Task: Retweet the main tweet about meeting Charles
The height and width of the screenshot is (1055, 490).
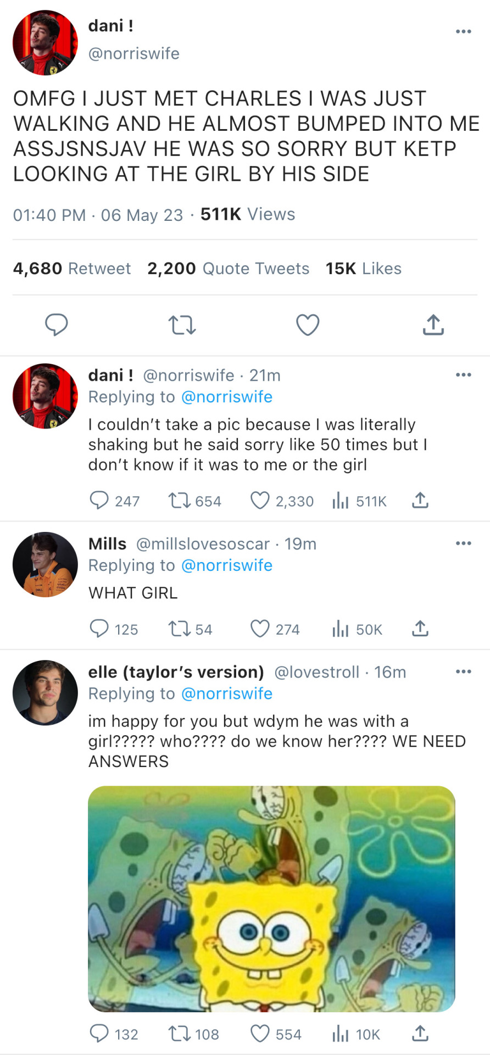Action: [x=182, y=325]
